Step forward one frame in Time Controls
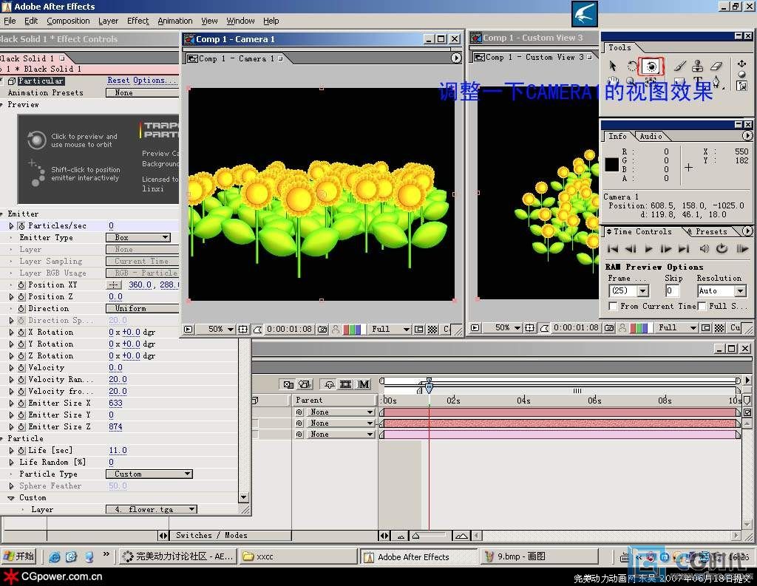 pyautogui.click(x=666, y=249)
